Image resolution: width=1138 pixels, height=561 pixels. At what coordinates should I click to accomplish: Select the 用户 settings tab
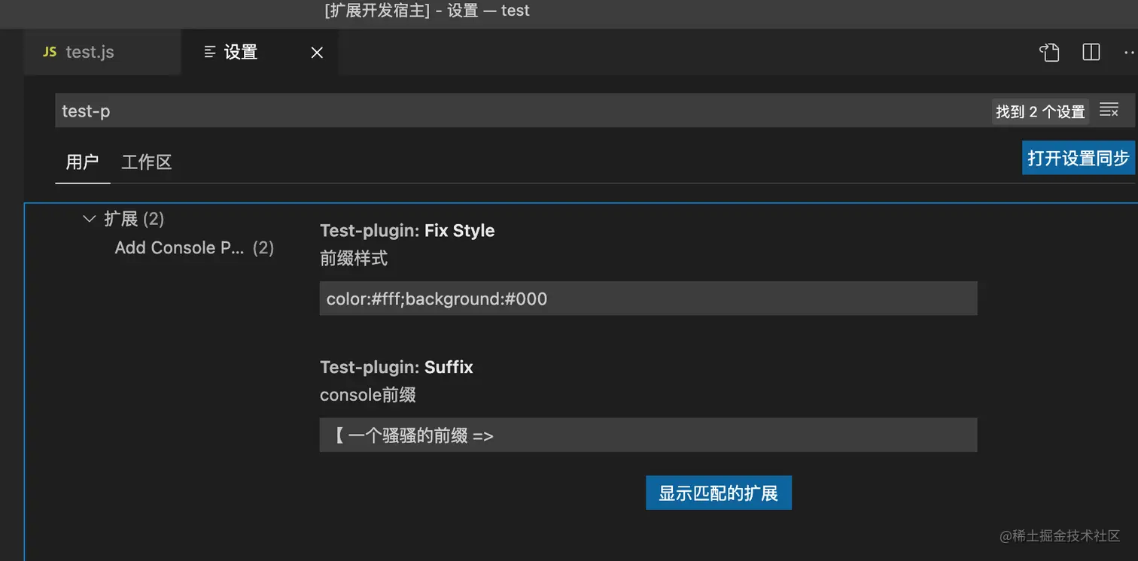(x=82, y=162)
